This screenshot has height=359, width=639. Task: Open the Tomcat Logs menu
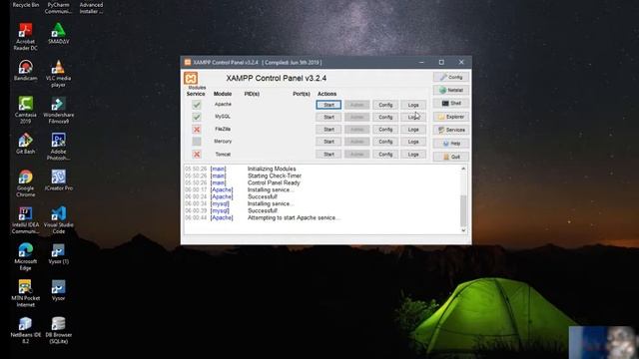[413, 155]
